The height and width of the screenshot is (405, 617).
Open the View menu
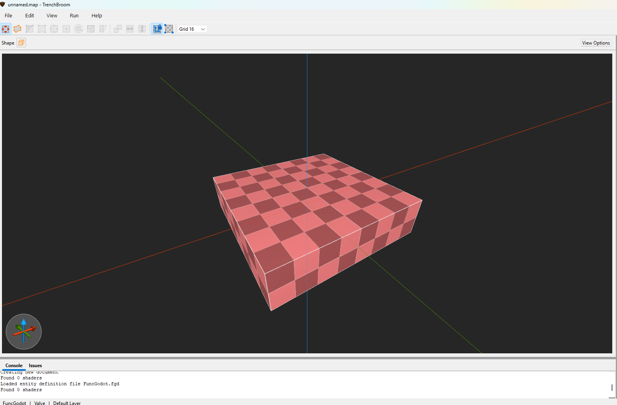52,16
